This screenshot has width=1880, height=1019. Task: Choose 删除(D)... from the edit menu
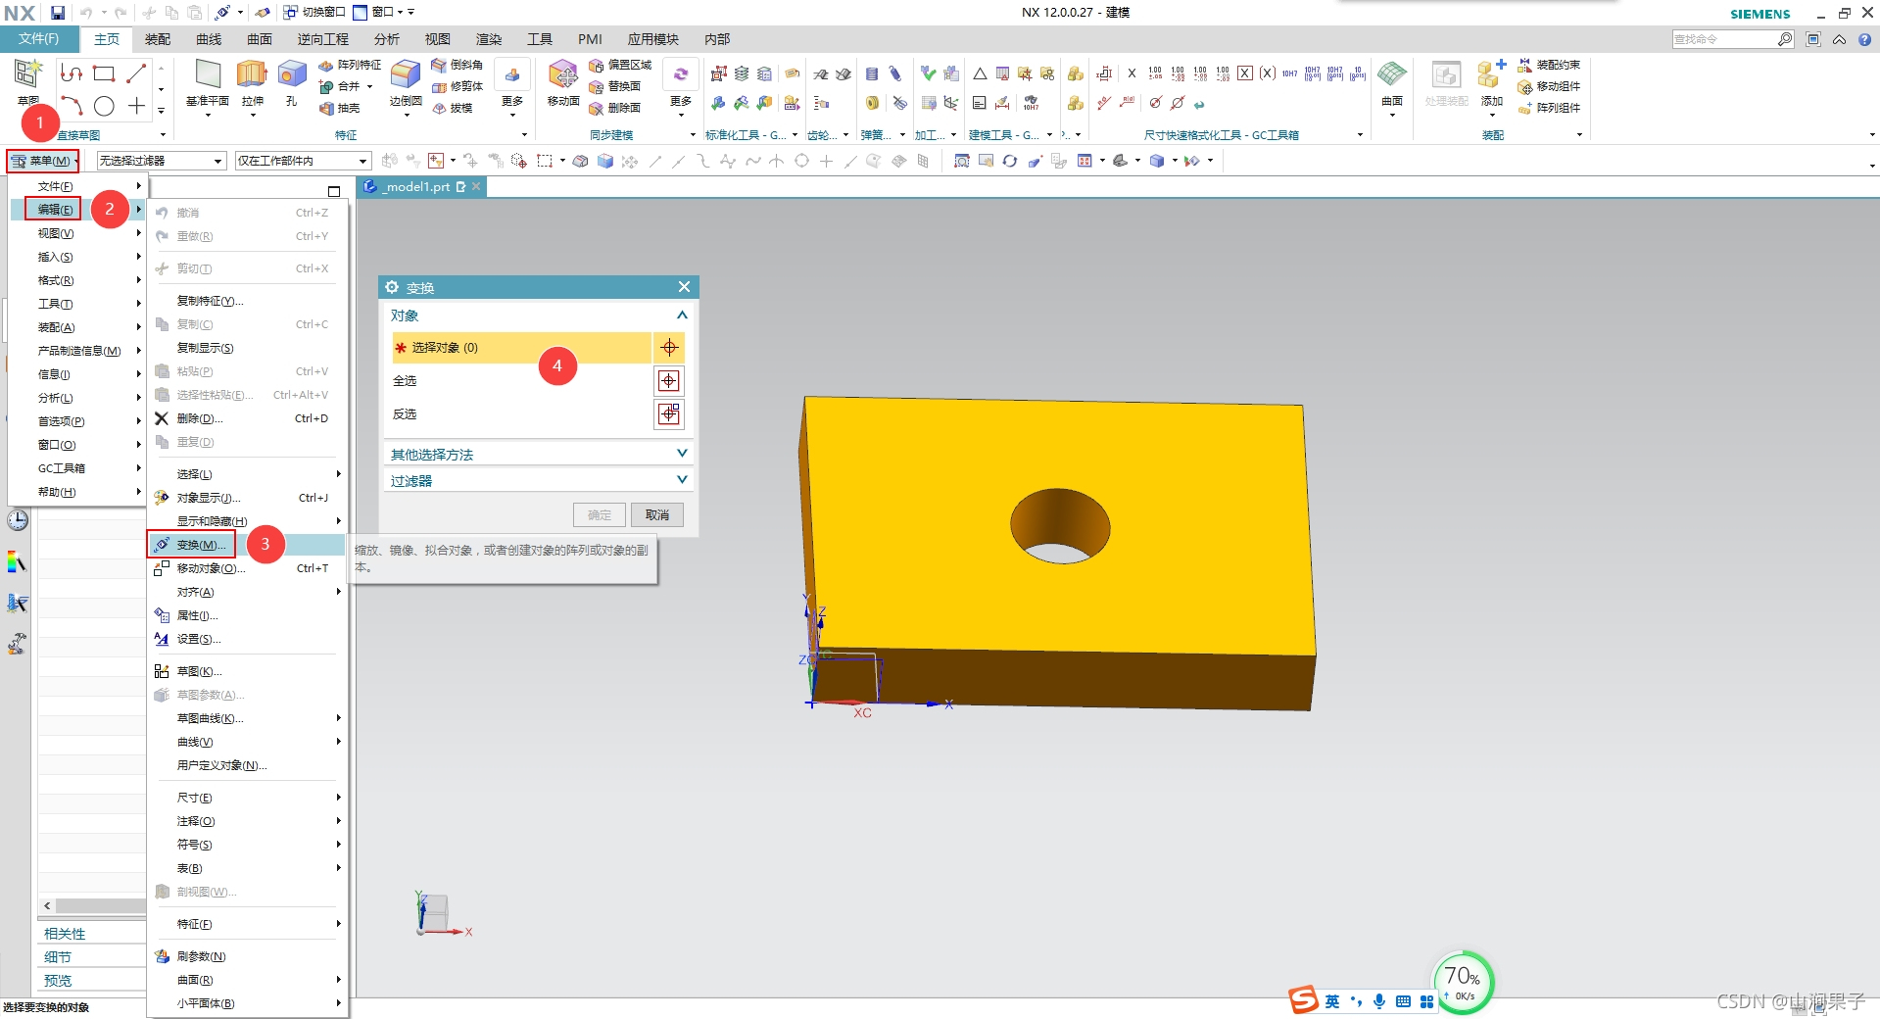tap(247, 418)
